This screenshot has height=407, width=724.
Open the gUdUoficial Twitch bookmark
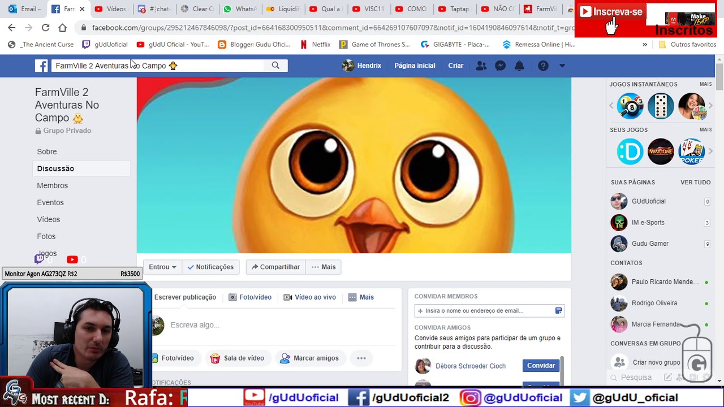point(105,44)
